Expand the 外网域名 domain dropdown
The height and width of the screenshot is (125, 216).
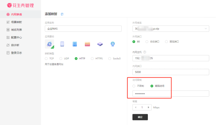pyautogui.click(x=206, y=29)
